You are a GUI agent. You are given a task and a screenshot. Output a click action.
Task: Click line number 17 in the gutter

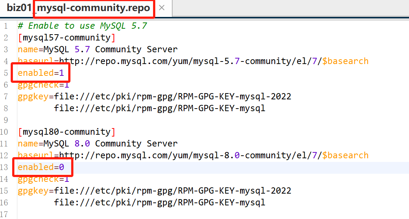tap(4, 214)
